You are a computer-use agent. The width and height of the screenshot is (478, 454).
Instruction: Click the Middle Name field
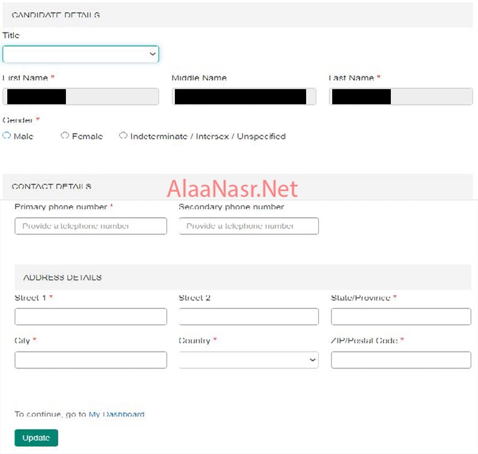[x=243, y=96]
